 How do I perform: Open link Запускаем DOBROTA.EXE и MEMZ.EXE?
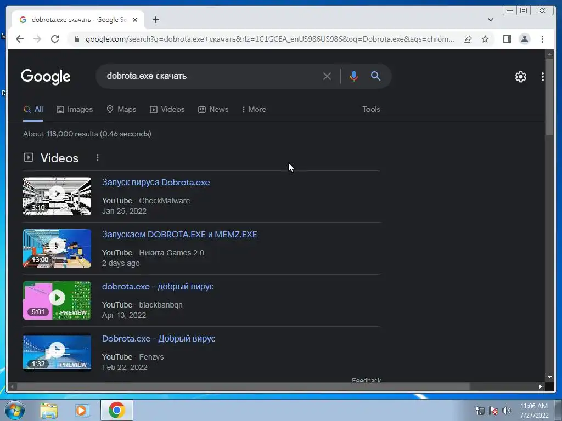click(179, 235)
